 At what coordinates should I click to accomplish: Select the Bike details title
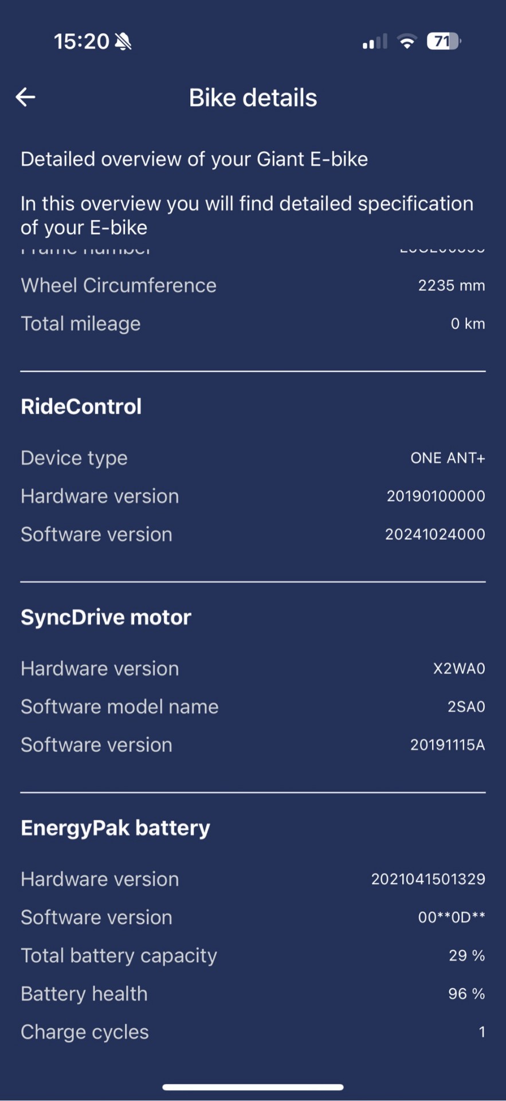coord(253,98)
